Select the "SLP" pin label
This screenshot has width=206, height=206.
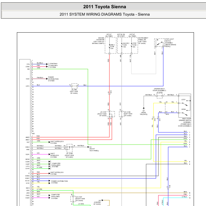[28, 142]
